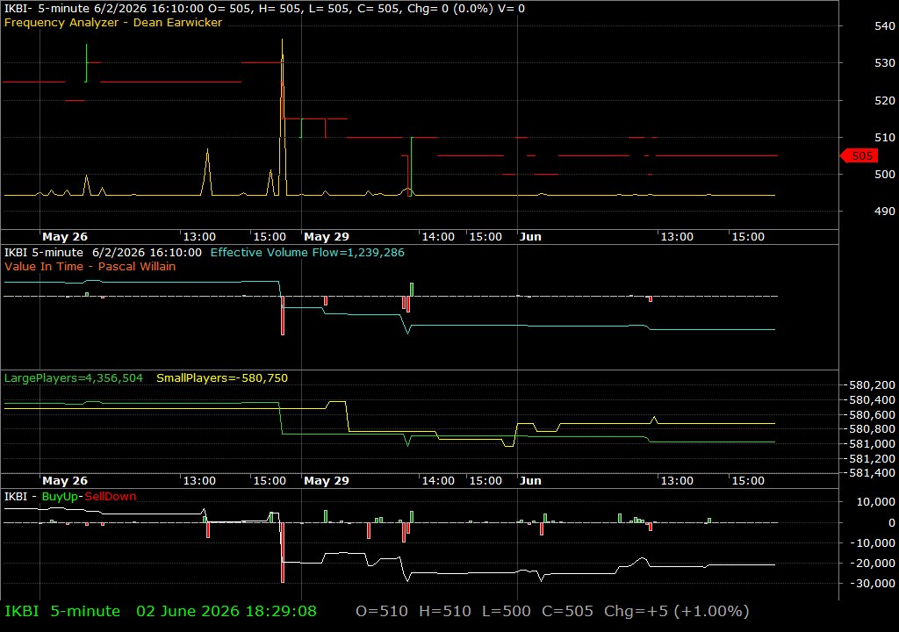Click 'May 29' date on top time axis
This screenshot has height=632, width=899.
(x=327, y=237)
